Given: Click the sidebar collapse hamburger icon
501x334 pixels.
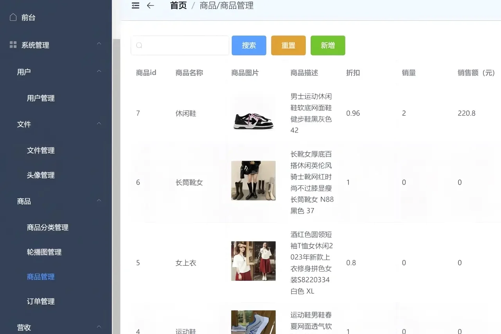Looking at the screenshot, I should [135, 5].
